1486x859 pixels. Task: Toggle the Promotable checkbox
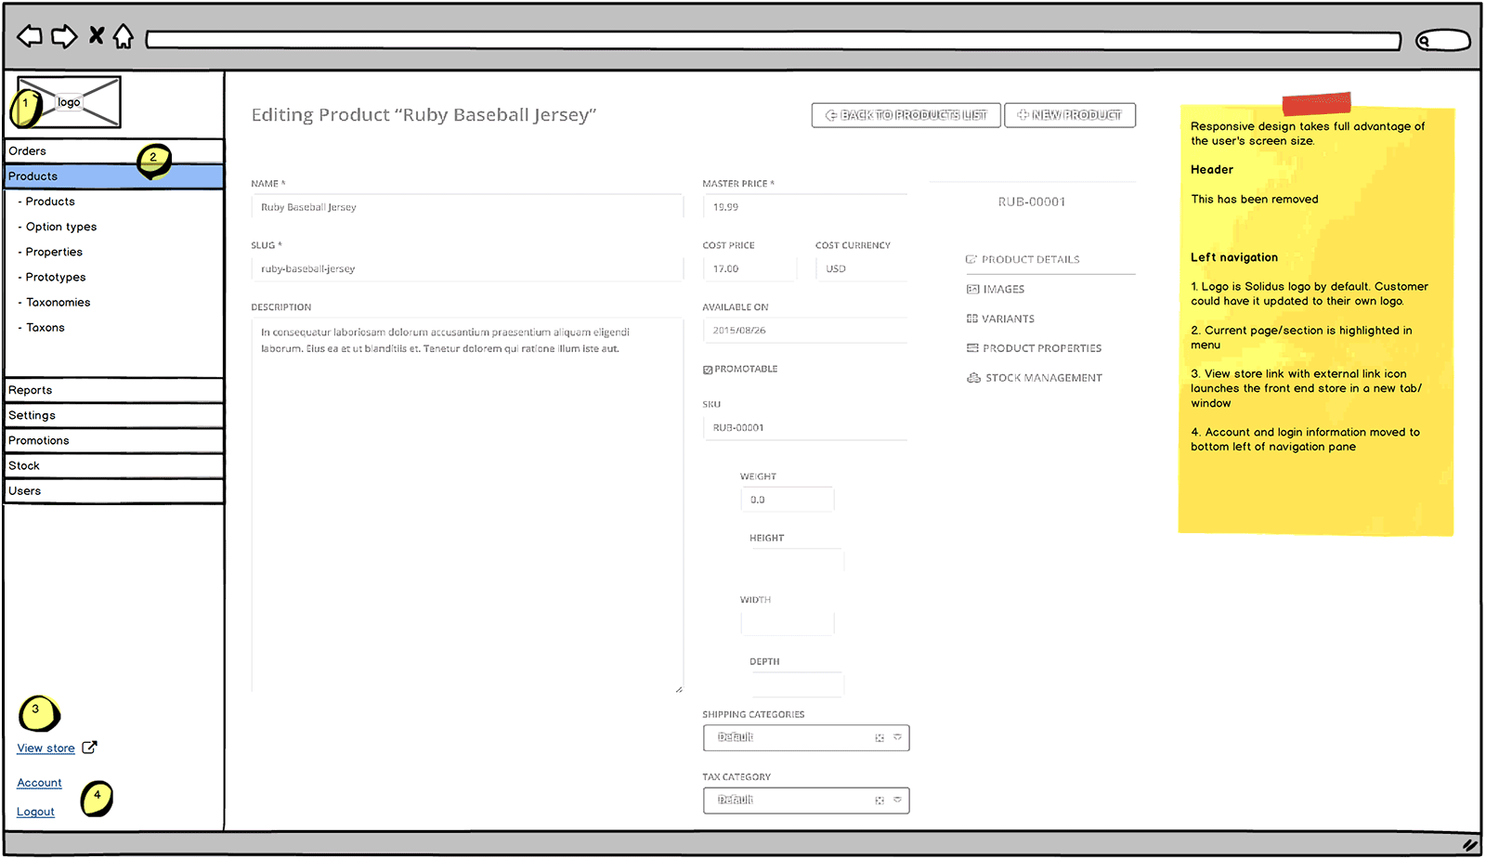[709, 369]
